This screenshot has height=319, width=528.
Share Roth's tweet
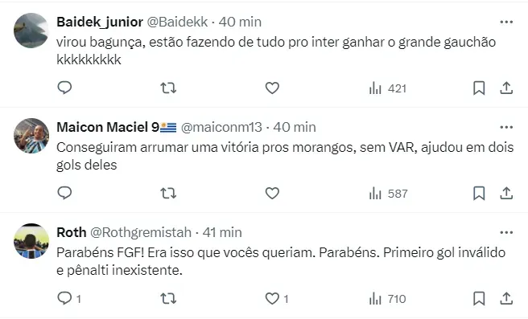click(x=506, y=298)
